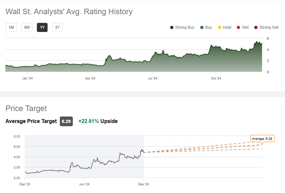Click the Hold legend label
The width and height of the screenshot is (285, 193).
(227, 28)
